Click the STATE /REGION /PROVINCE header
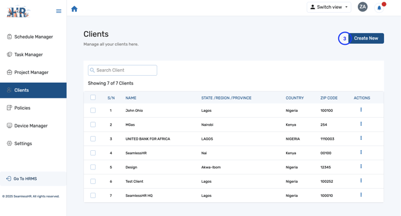 pyautogui.click(x=226, y=98)
